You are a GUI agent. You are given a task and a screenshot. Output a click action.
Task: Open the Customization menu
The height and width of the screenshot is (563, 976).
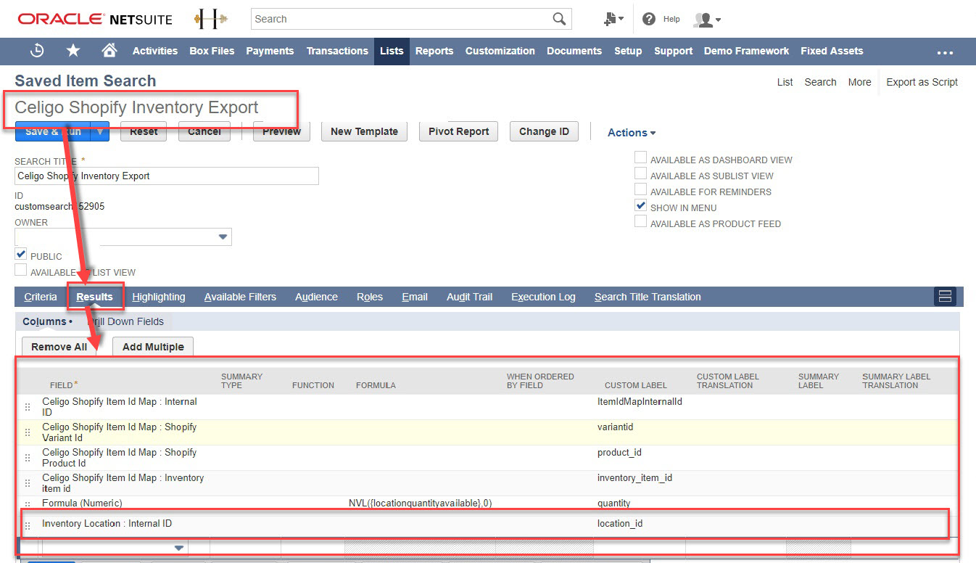500,51
